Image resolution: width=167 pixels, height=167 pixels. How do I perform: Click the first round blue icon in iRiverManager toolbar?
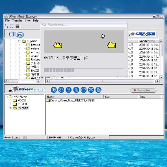tap(54, 90)
